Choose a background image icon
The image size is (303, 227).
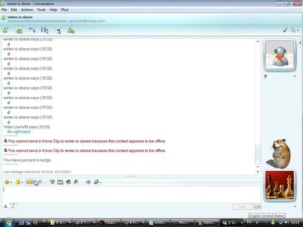96,182
